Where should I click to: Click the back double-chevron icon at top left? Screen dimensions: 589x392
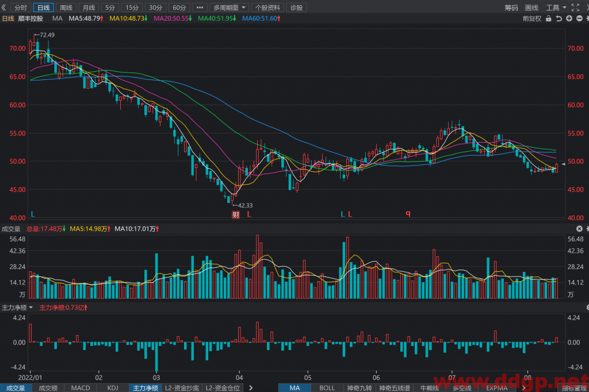[x=4, y=7]
